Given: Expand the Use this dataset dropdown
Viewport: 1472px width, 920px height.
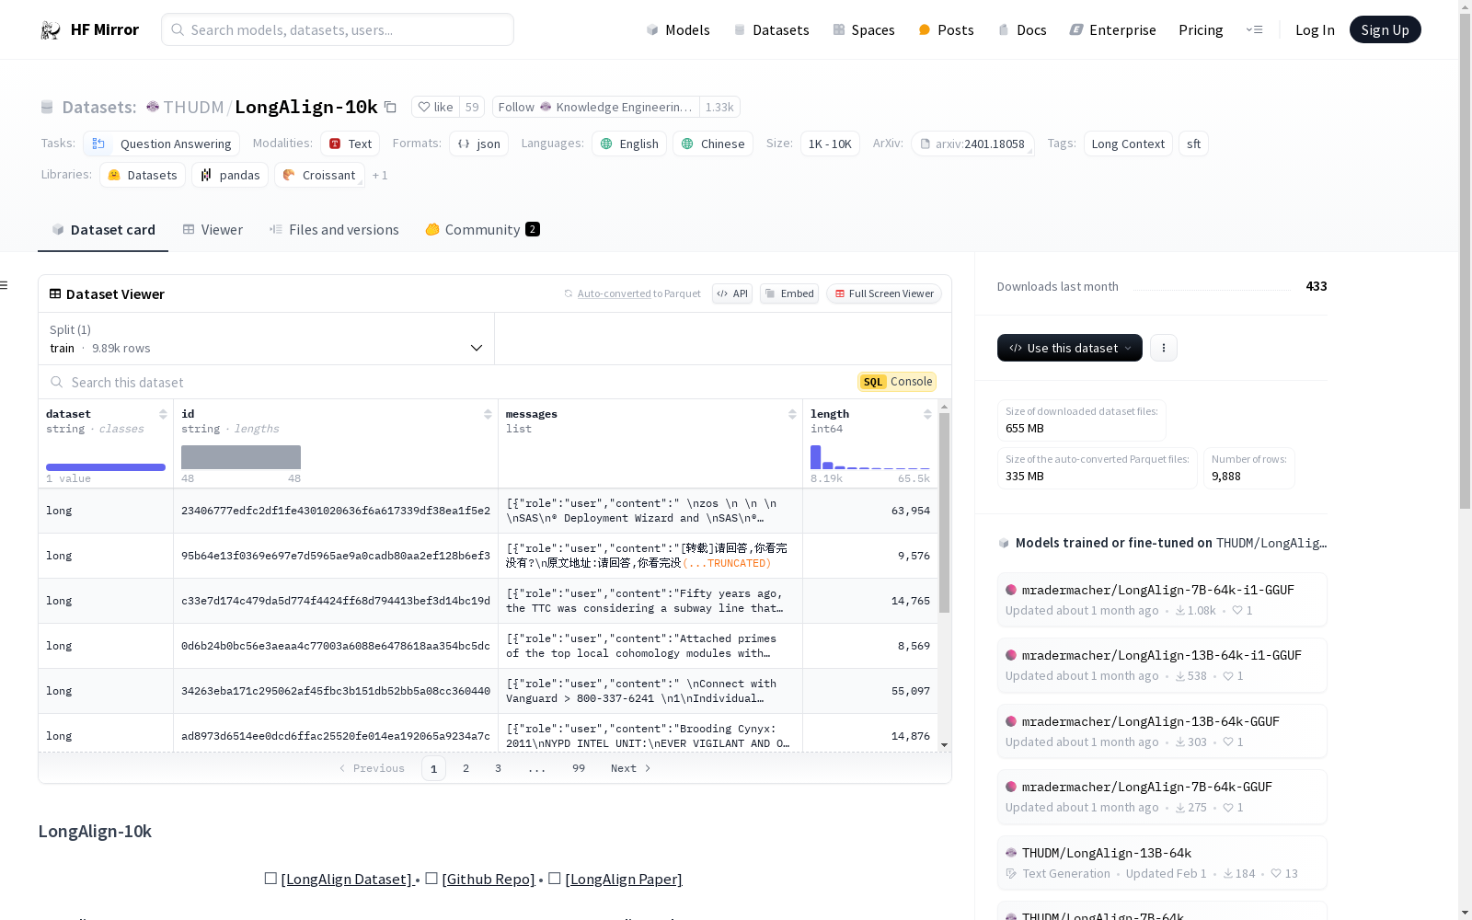Looking at the screenshot, I should (x=1069, y=348).
